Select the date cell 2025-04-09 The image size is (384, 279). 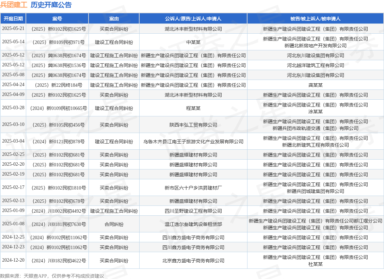click(x=13, y=94)
